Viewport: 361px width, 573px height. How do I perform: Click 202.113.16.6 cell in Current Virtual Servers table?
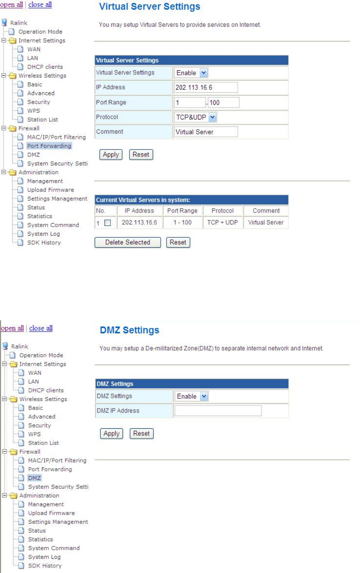coord(139,222)
